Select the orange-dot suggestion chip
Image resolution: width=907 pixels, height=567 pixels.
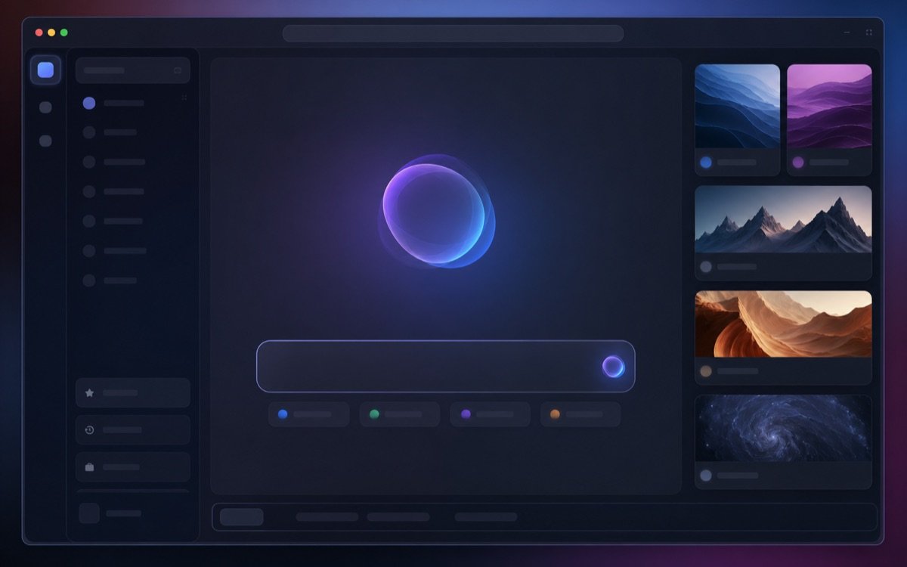pos(580,414)
